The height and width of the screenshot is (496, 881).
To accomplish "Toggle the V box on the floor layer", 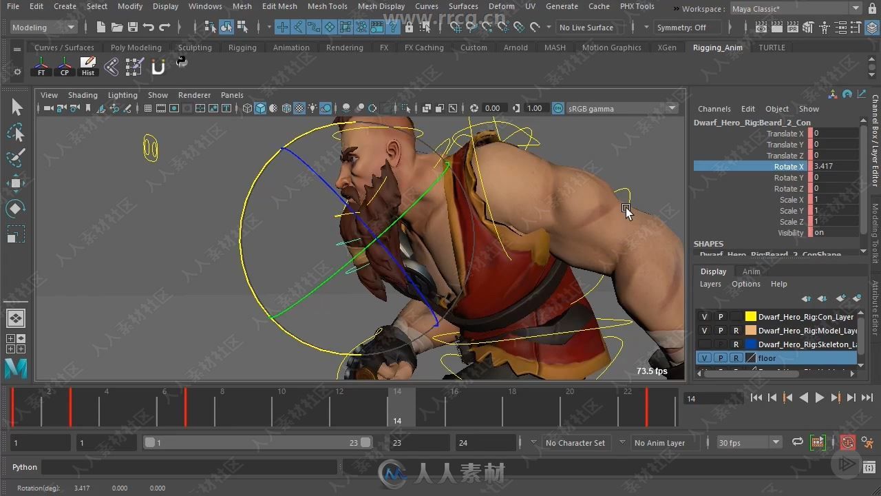I will click(x=704, y=358).
